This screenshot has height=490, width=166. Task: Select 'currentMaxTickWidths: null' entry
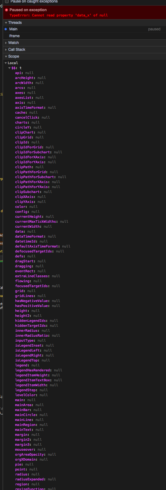pyautogui.click(x=42, y=221)
